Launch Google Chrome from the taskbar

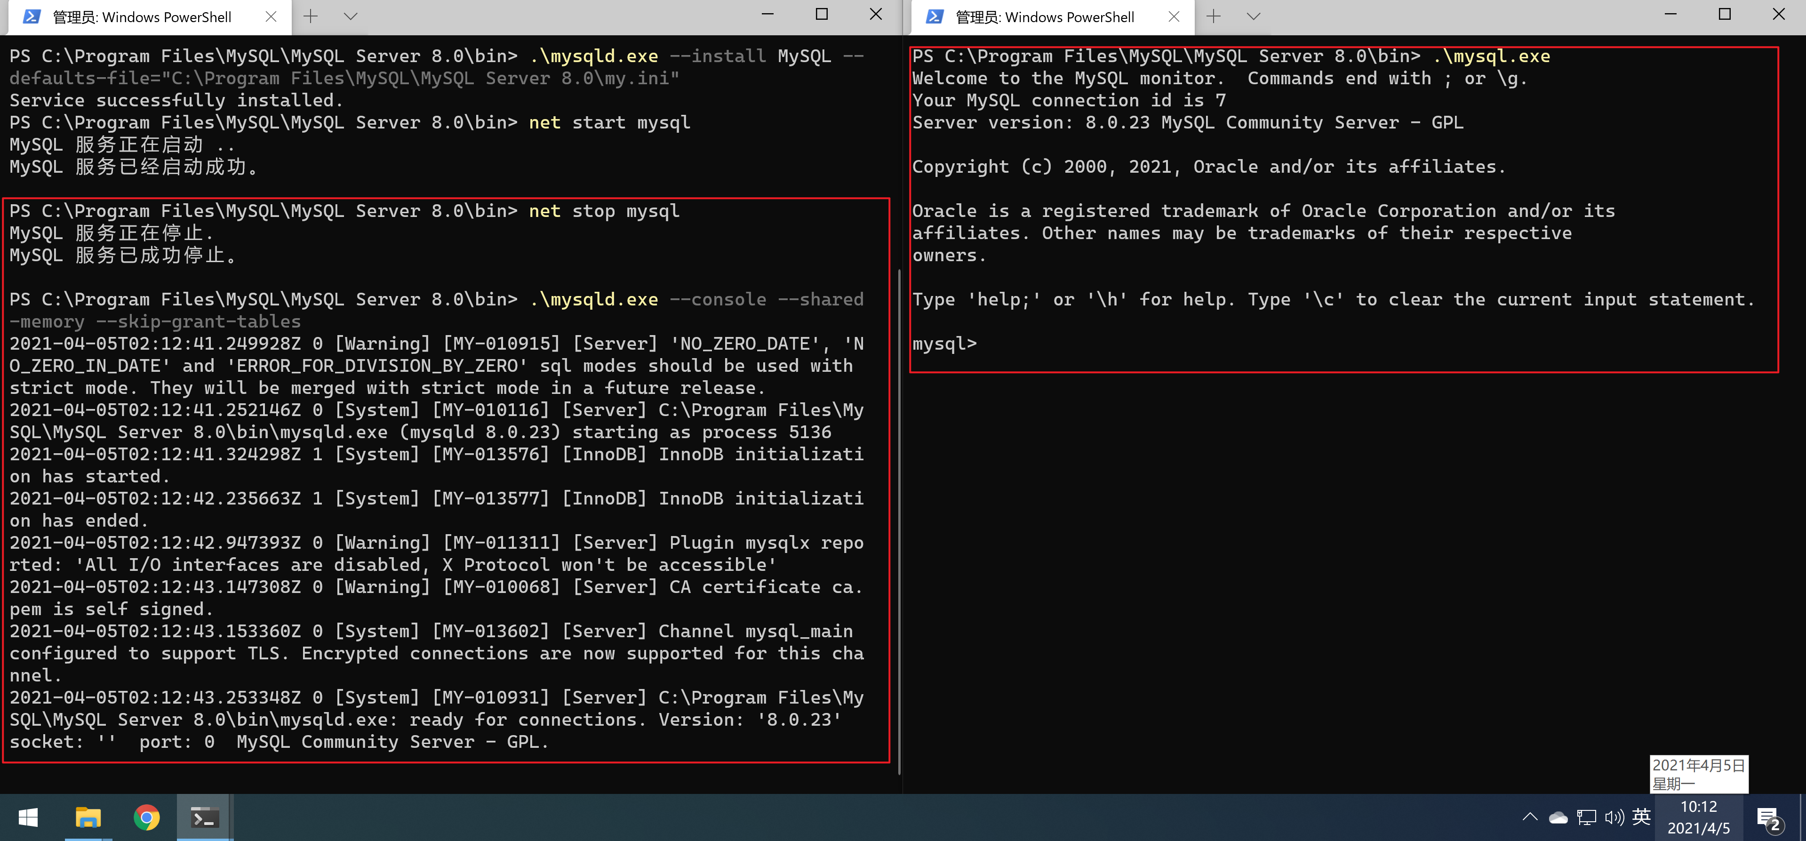[146, 818]
